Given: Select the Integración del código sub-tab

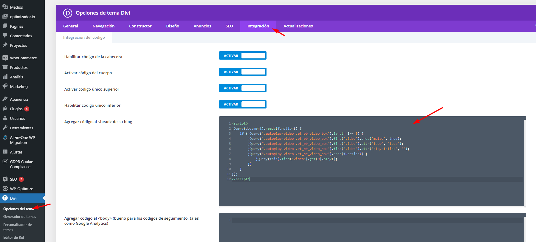Looking at the screenshot, I should pos(84,37).
